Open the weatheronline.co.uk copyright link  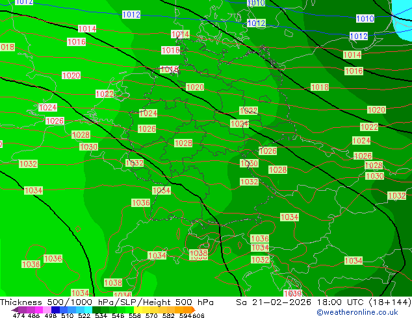357,312
